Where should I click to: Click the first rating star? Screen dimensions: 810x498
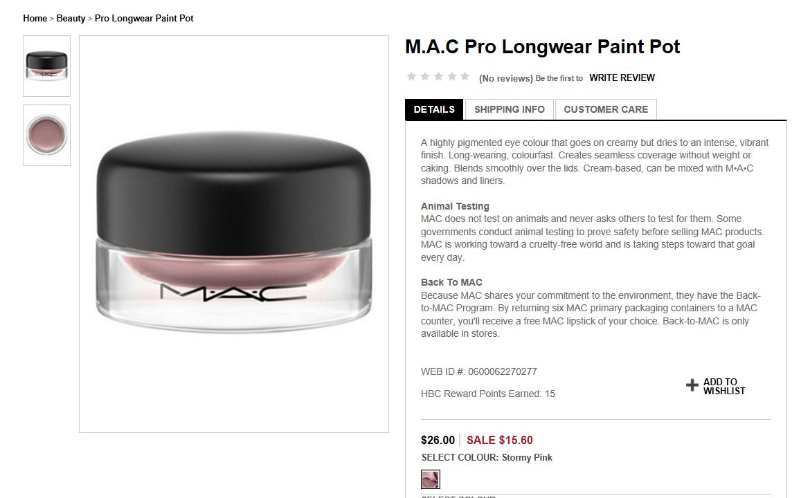coord(411,76)
